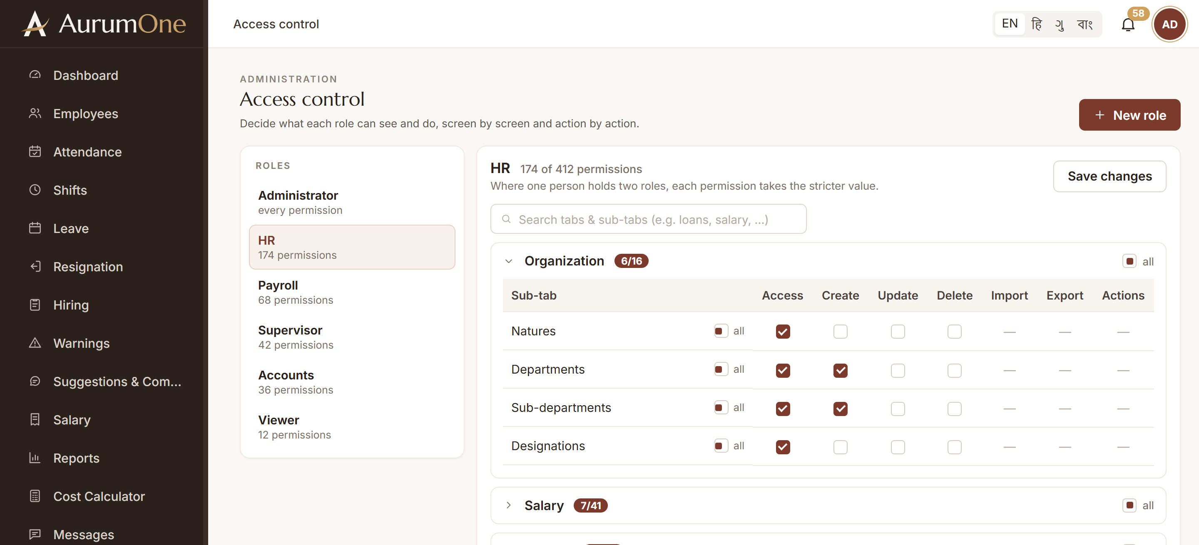Click the Actions column header
The width and height of the screenshot is (1199, 545).
pos(1123,295)
